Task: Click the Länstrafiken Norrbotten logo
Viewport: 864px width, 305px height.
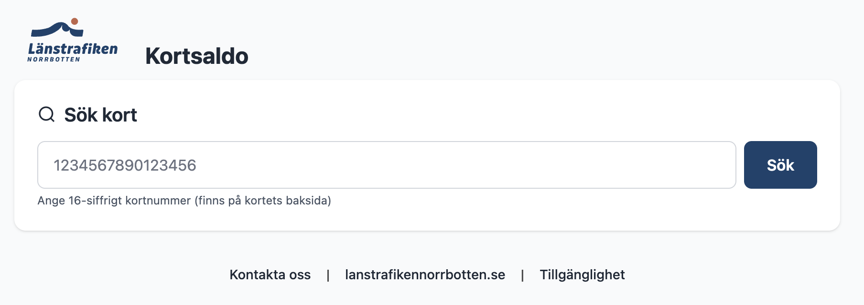Action: 73,40
